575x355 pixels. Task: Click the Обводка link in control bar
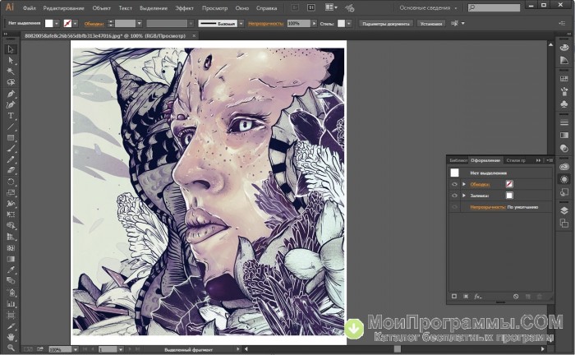94,24
